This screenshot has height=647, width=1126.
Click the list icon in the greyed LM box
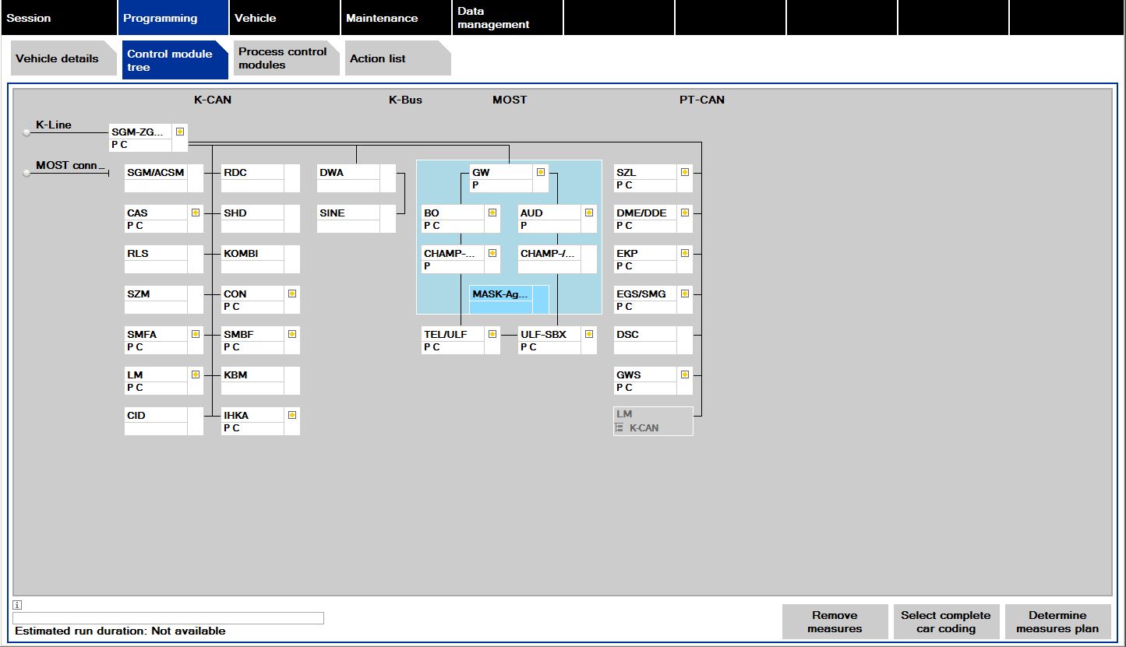[619, 428]
